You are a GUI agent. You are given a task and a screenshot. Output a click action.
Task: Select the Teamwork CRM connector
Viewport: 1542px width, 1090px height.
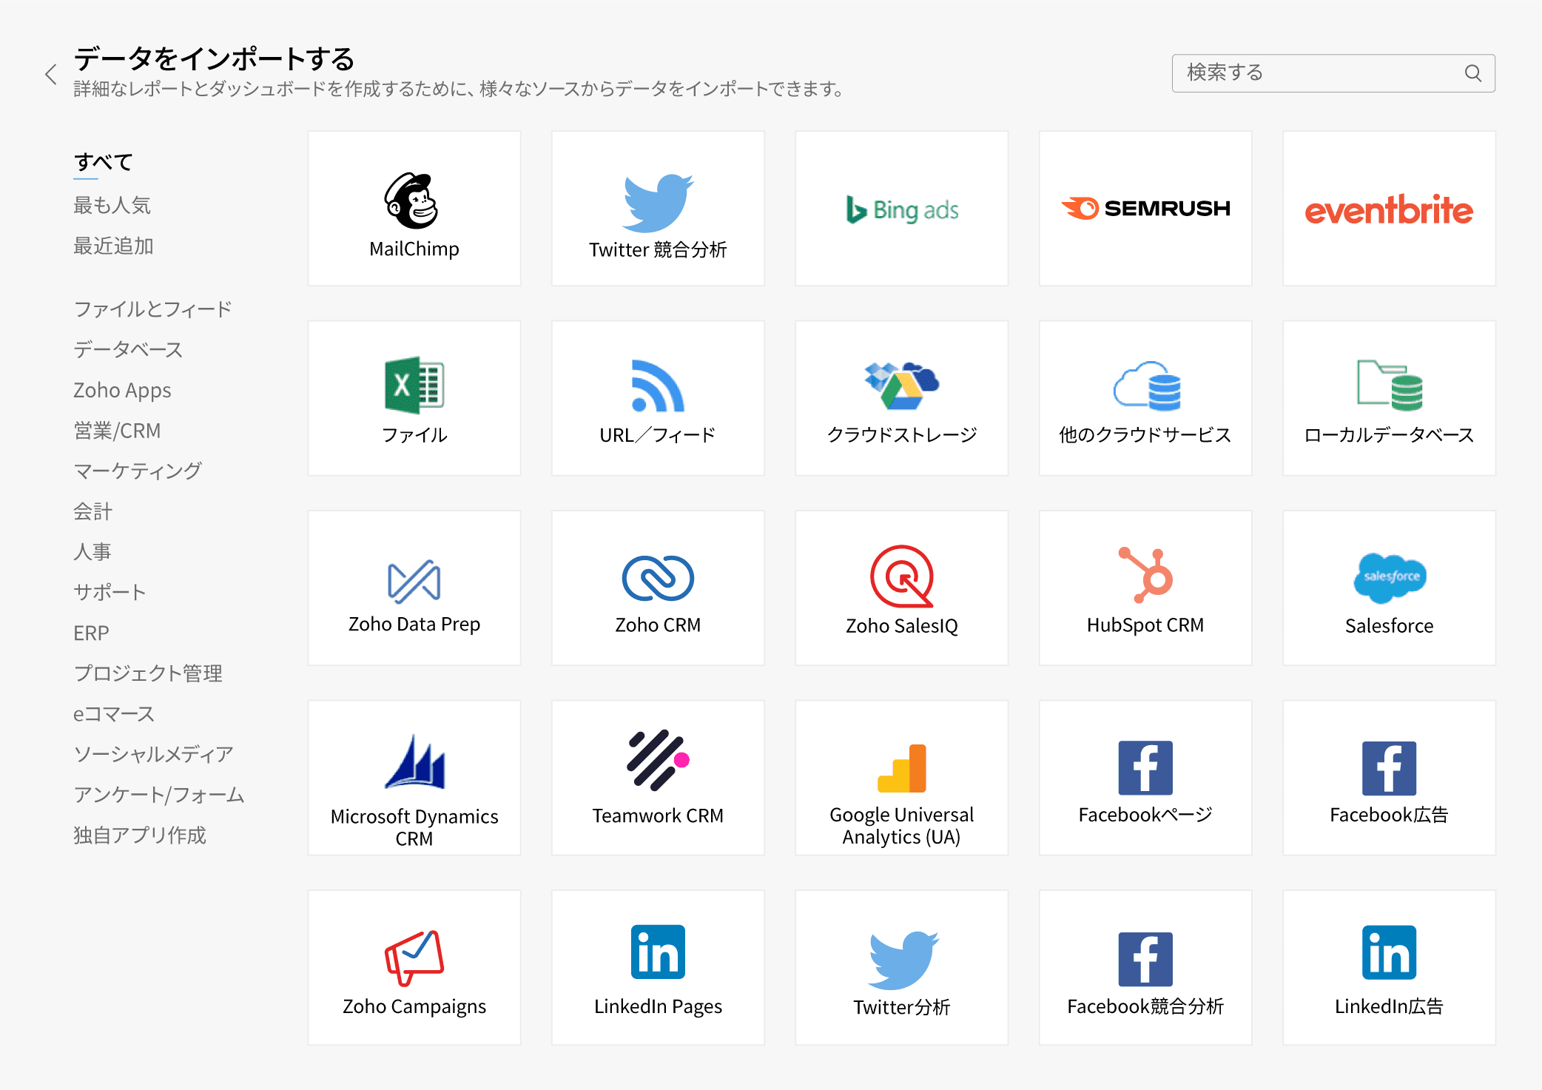coord(657,778)
